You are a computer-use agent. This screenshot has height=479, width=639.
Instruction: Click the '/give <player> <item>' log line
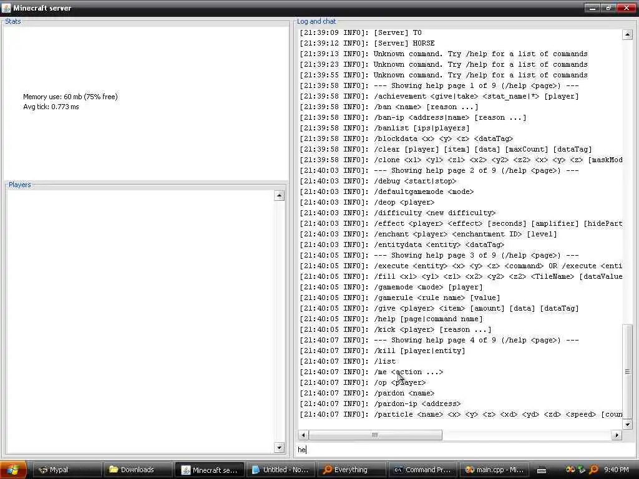[x=439, y=308]
